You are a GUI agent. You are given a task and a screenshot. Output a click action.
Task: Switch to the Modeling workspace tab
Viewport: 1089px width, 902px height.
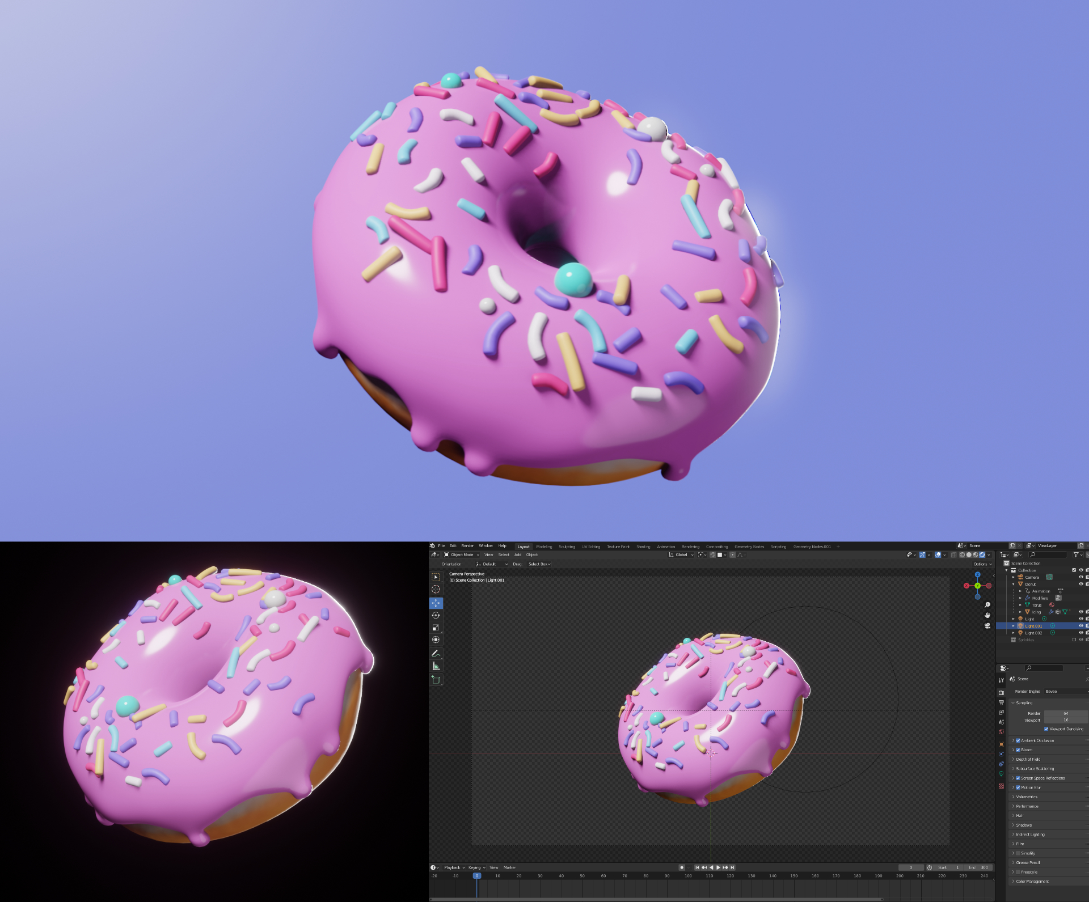point(544,547)
